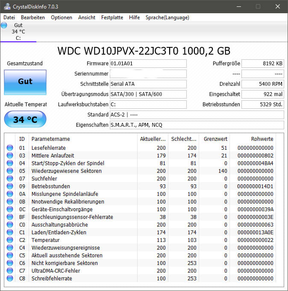Click the status orb for Lesefehlerrate
The width and height of the screenshot is (288, 291).
[x=10, y=148]
